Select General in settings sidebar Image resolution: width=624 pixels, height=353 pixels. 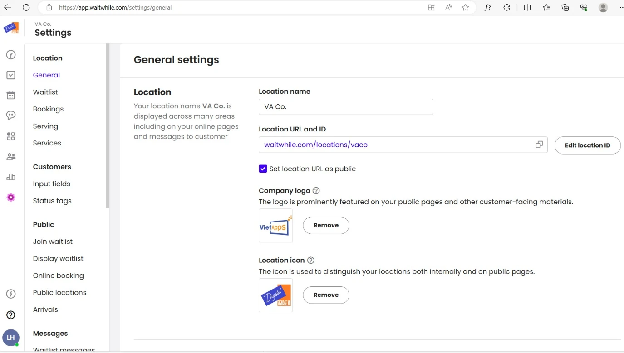pyautogui.click(x=46, y=75)
